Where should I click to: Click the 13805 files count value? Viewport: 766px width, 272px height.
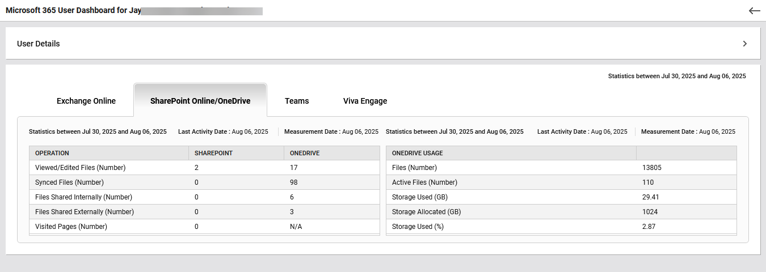tap(652, 168)
